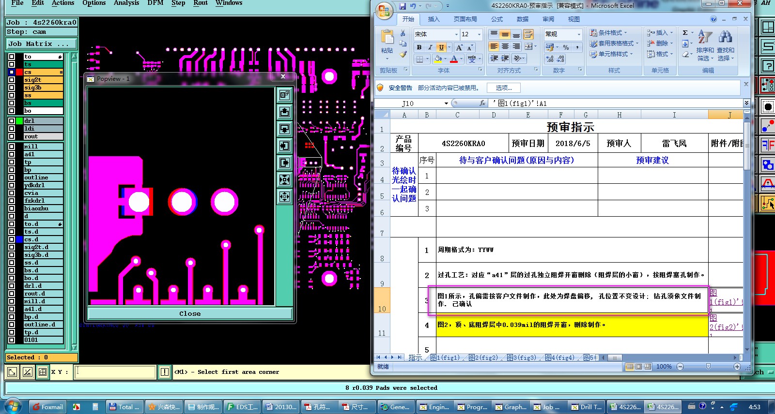
Task: Click the Popview zoom out icon
Action: (284, 196)
